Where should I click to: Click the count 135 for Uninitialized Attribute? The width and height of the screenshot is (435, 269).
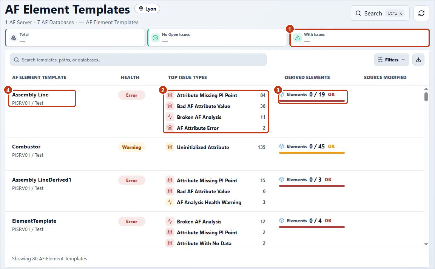(x=261, y=147)
